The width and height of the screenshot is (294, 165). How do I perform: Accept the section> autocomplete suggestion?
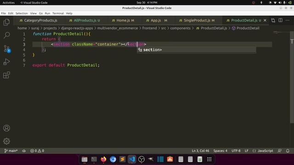pyautogui.click(x=197, y=50)
